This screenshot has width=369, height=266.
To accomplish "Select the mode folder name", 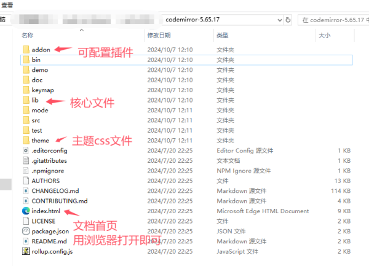I will click(40, 110).
